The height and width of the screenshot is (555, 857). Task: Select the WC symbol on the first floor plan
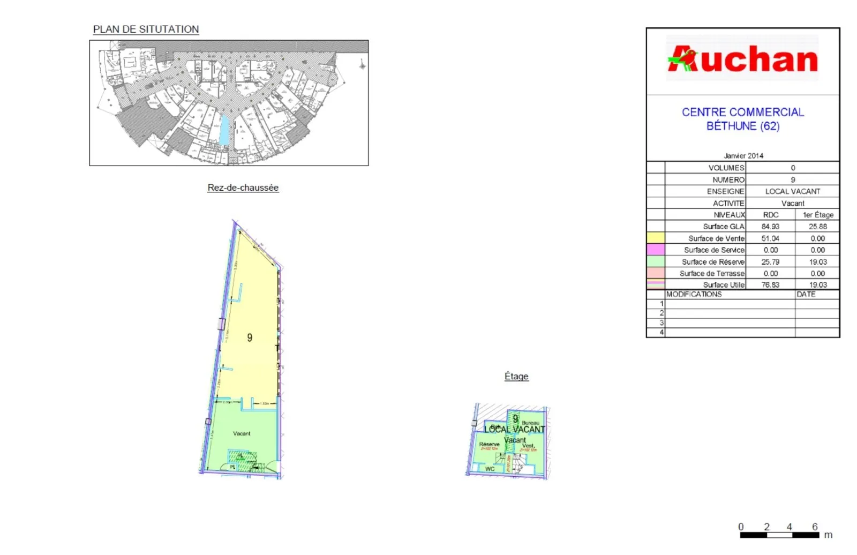click(489, 468)
